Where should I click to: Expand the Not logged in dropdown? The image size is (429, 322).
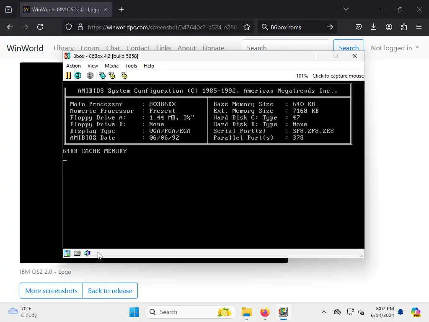(x=395, y=48)
